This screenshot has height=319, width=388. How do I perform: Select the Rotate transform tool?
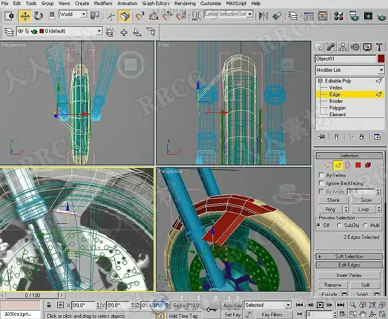tap(38, 16)
